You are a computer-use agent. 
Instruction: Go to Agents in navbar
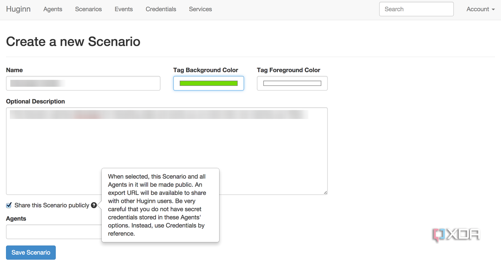tap(53, 9)
